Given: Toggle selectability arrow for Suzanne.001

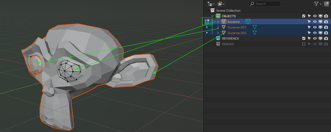Looking at the screenshot, I should tap(309, 27).
